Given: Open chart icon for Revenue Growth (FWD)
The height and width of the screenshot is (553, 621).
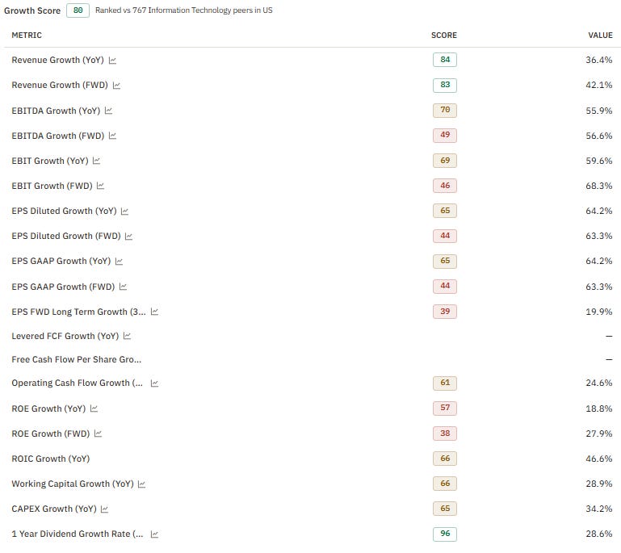Looking at the screenshot, I should pos(116,86).
